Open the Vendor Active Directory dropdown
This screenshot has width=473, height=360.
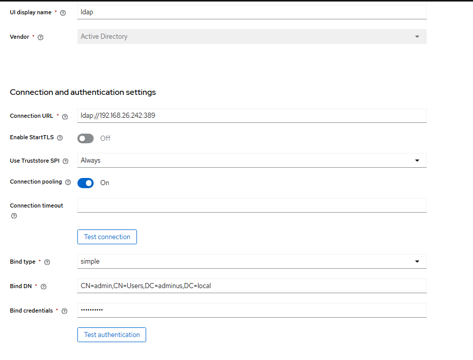click(252, 37)
